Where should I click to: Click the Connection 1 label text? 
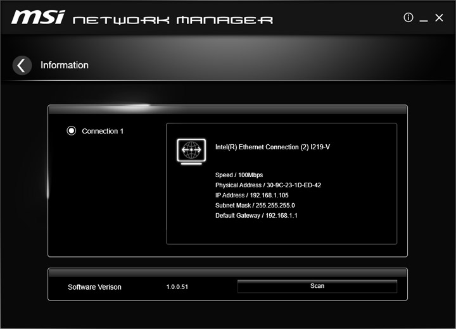[103, 131]
